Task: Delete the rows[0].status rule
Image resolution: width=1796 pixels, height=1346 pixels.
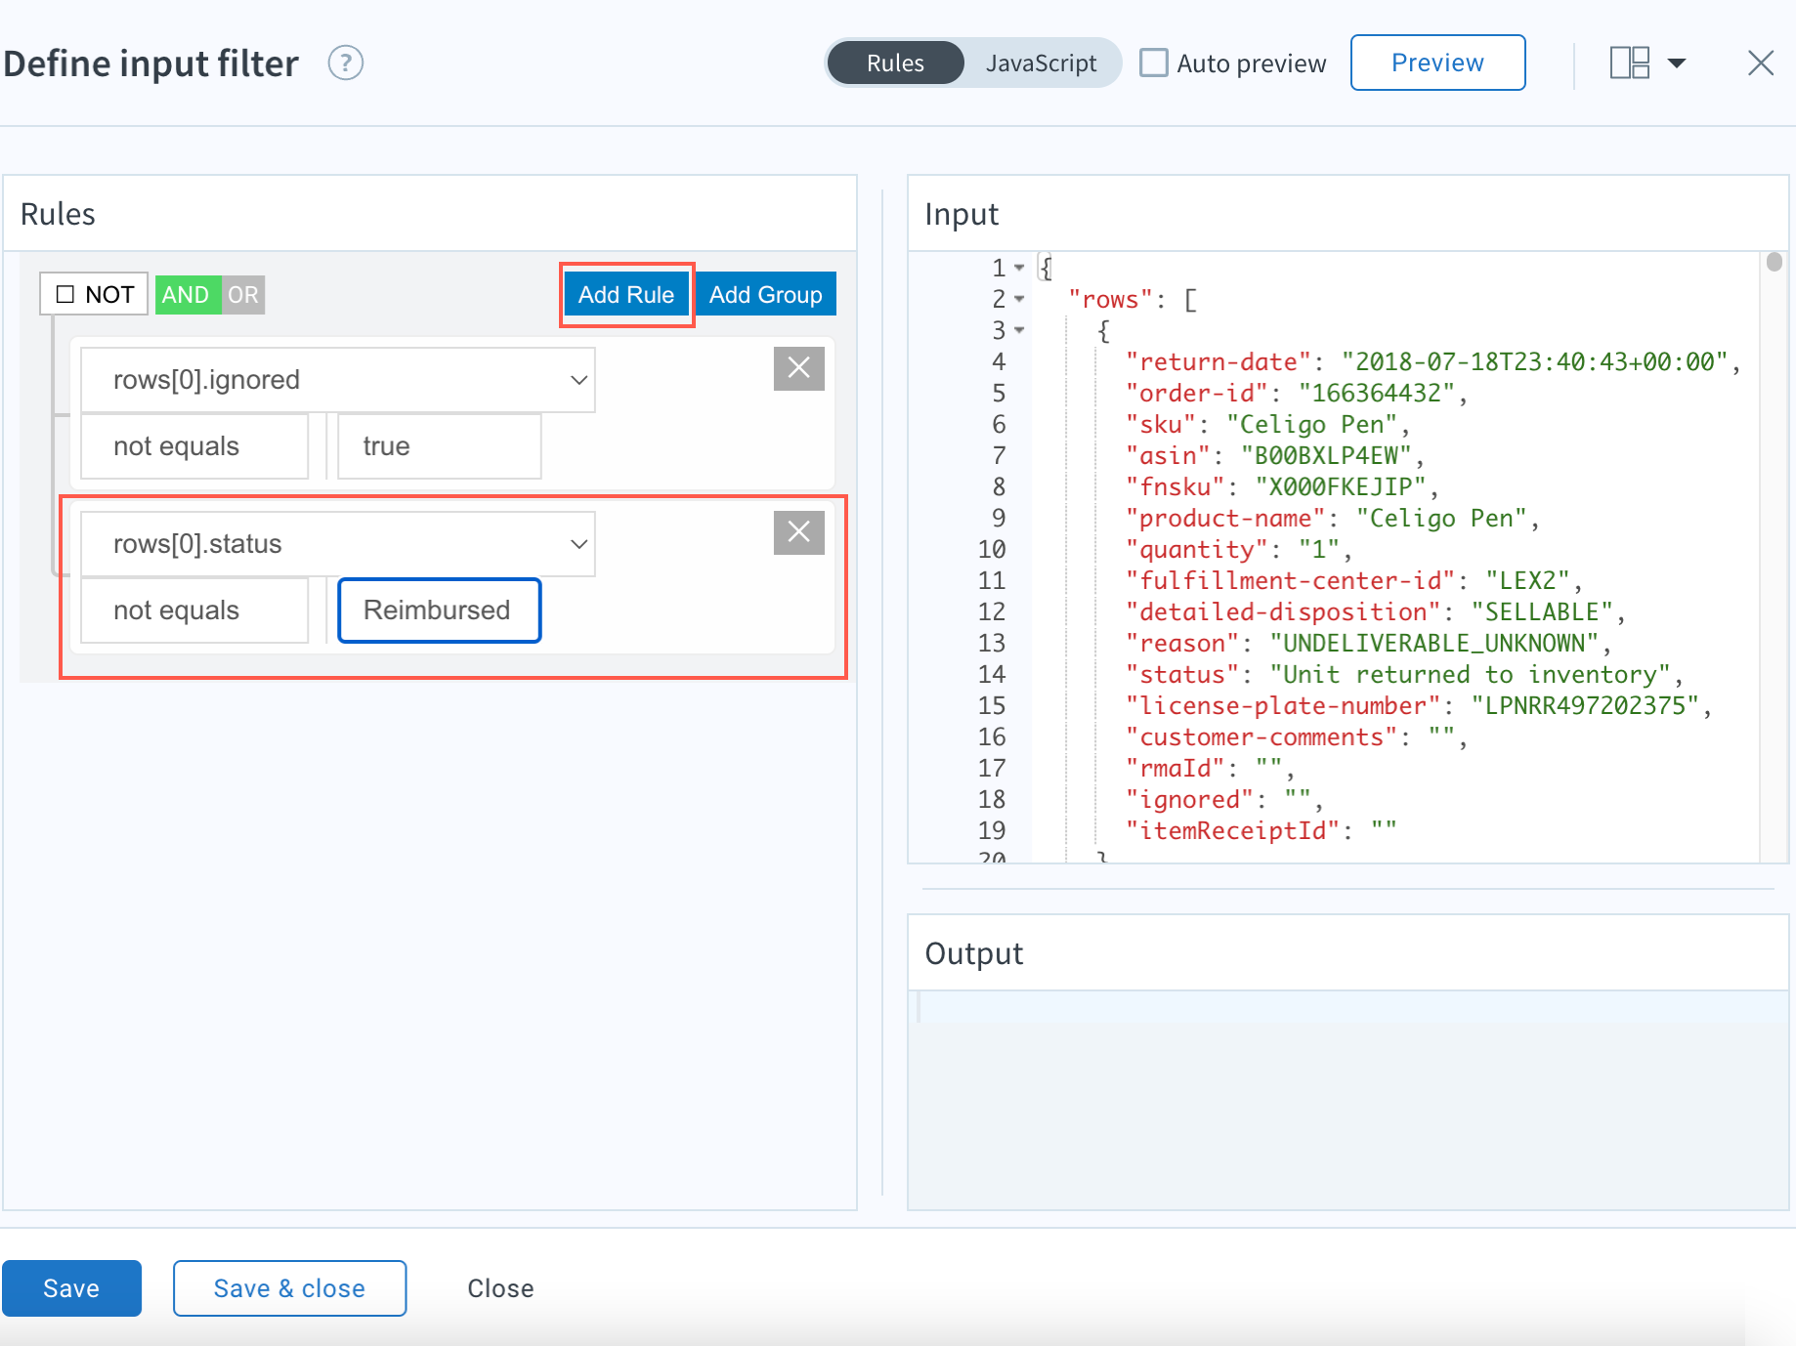Action: 798,532
